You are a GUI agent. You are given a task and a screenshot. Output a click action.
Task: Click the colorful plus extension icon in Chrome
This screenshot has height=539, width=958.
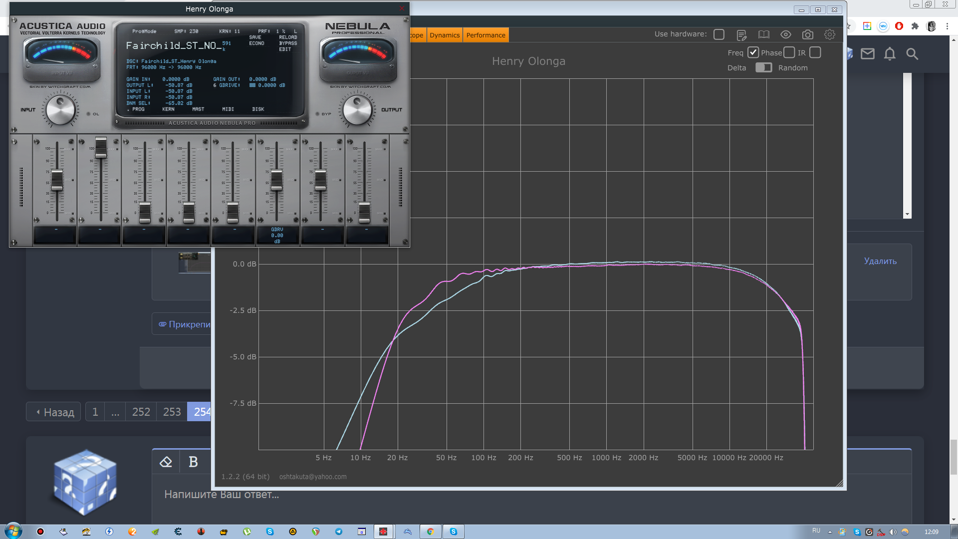click(867, 26)
